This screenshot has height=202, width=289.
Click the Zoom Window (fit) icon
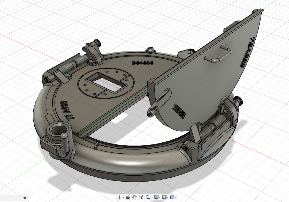(x=148, y=197)
